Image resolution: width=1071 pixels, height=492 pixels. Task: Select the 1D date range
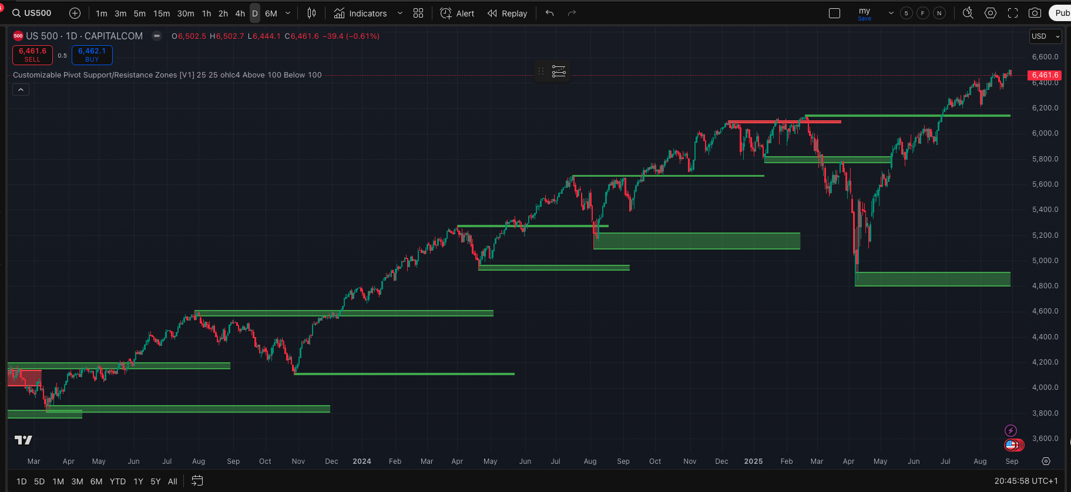tap(22, 481)
